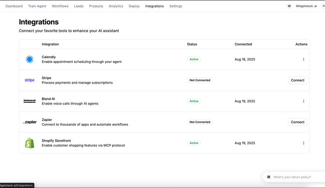The image size is (325, 188).
Task: Open the Workflows tab
Action: click(x=60, y=6)
